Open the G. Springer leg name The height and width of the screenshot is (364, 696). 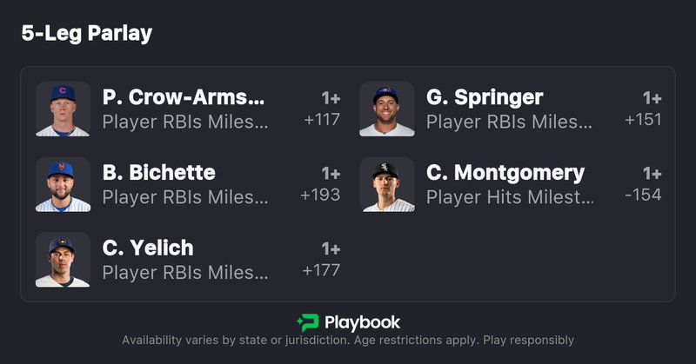485,97
